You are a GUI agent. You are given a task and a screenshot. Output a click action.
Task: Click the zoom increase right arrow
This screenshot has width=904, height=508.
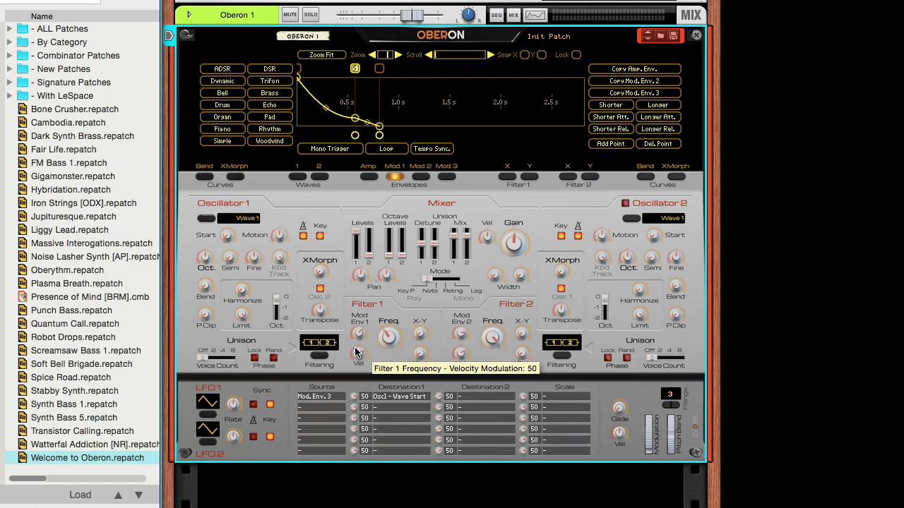398,55
